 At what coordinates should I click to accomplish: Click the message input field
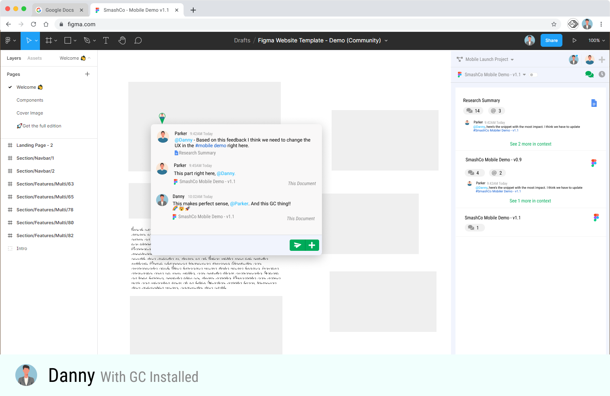pyautogui.click(x=220, y=245)
